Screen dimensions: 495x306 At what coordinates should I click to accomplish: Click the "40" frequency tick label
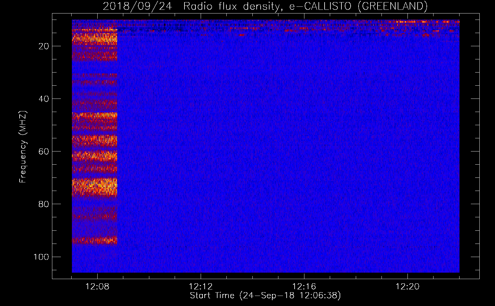pos(44,99)
